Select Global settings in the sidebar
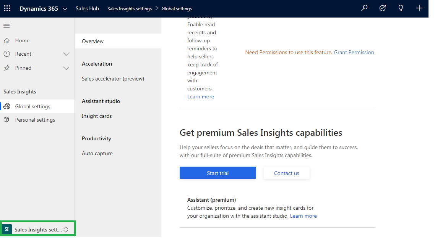 tap(32, 106)
